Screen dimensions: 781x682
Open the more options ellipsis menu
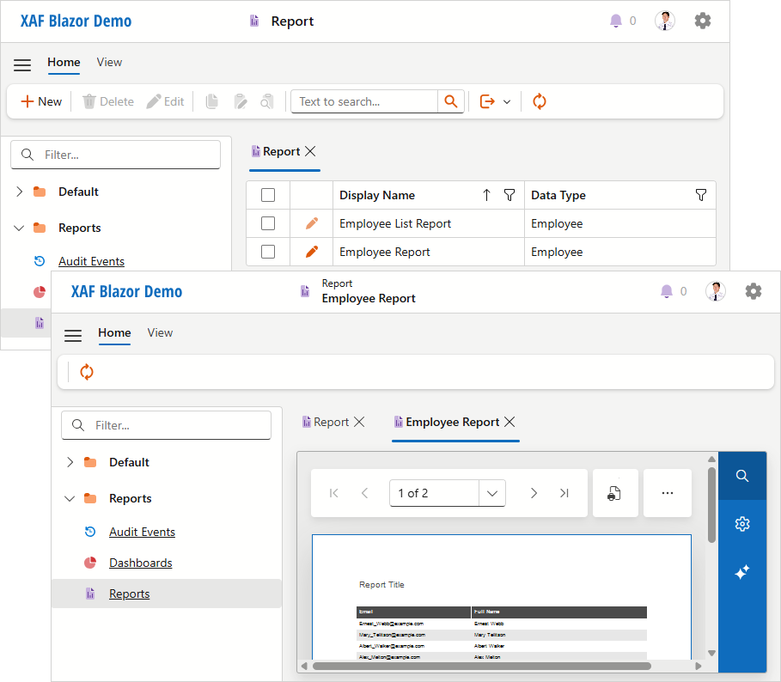click(668, 493)
